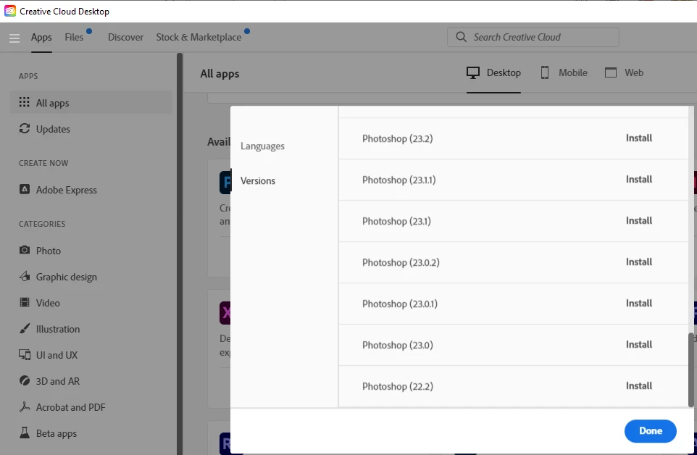Select Versions in the dialog sidebar
The width and height of the screenshot is (697, 455).
[258, 181]
